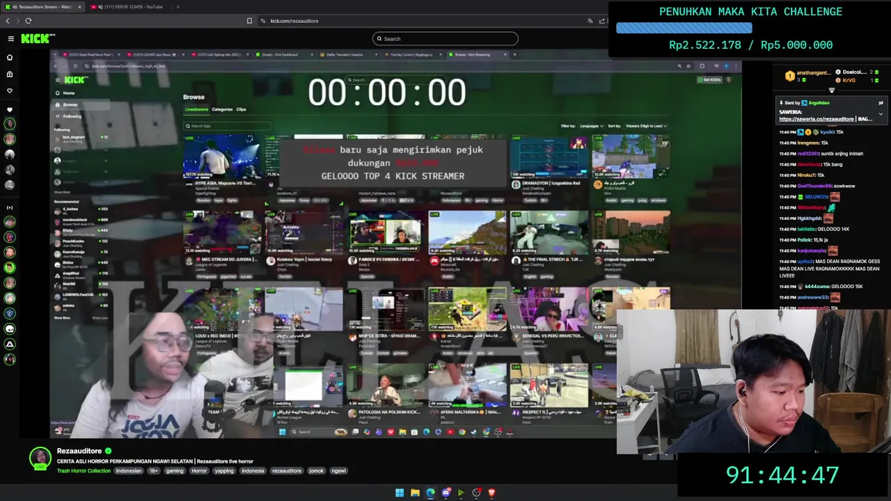Screen dimensions: 891x501
Task: Select the yapping tag
Action: pyautogui.click(x=224, y=470)
